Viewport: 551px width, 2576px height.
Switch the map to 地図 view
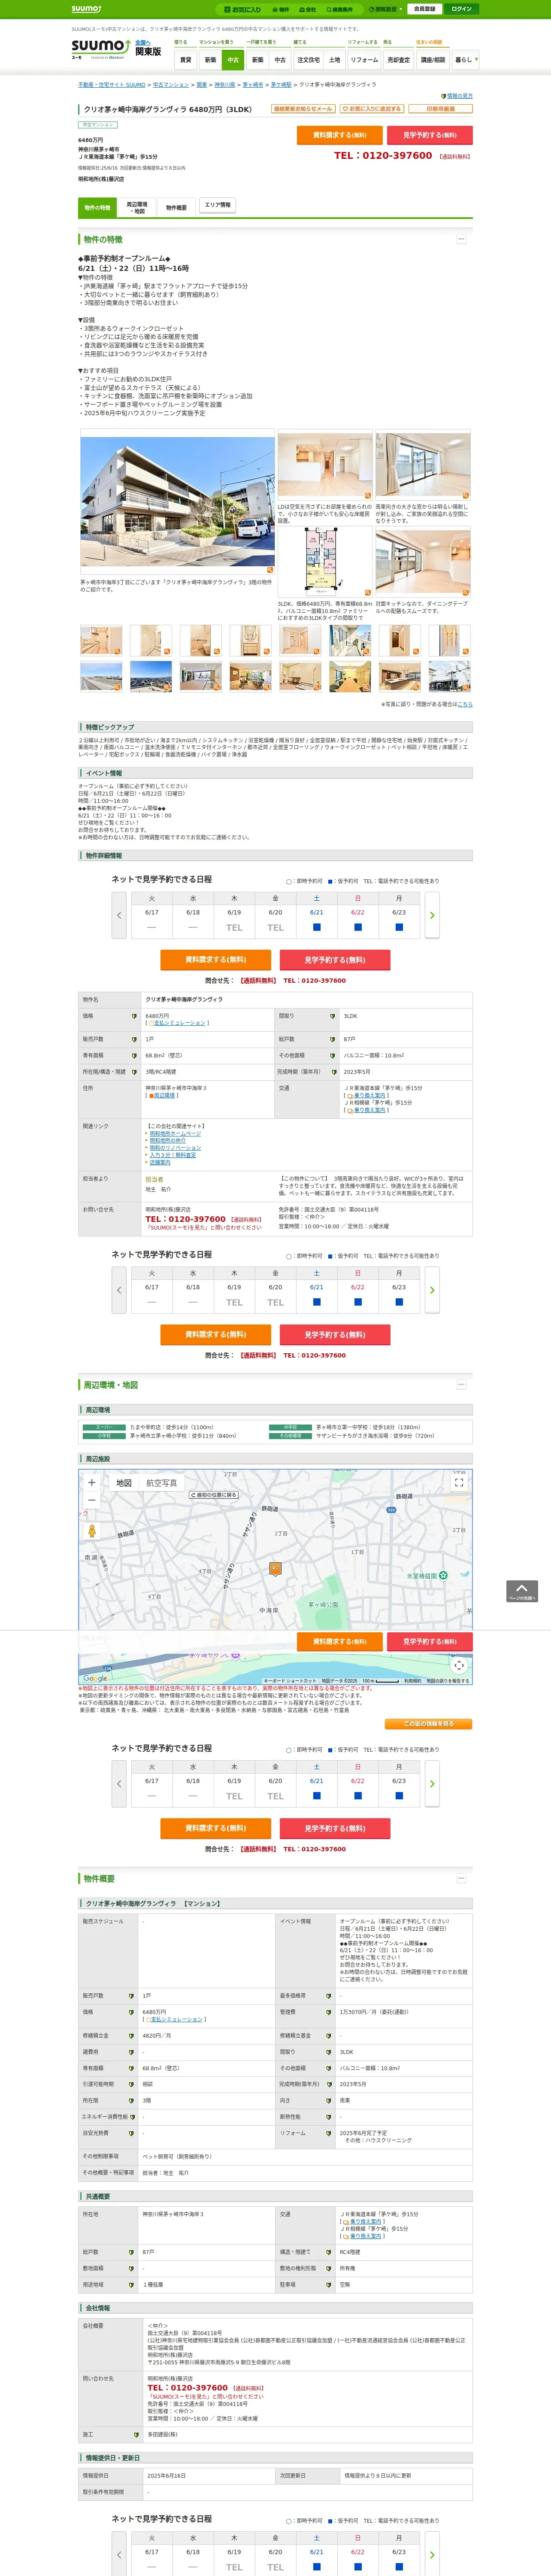pyautogui.click(x=124, y=1483)
